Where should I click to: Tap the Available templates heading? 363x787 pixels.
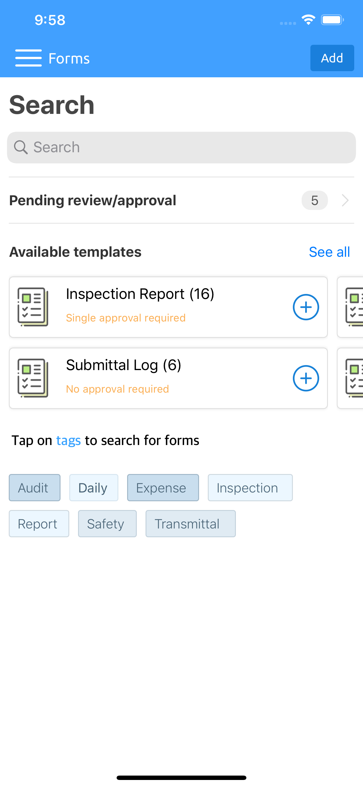[75, 252]
